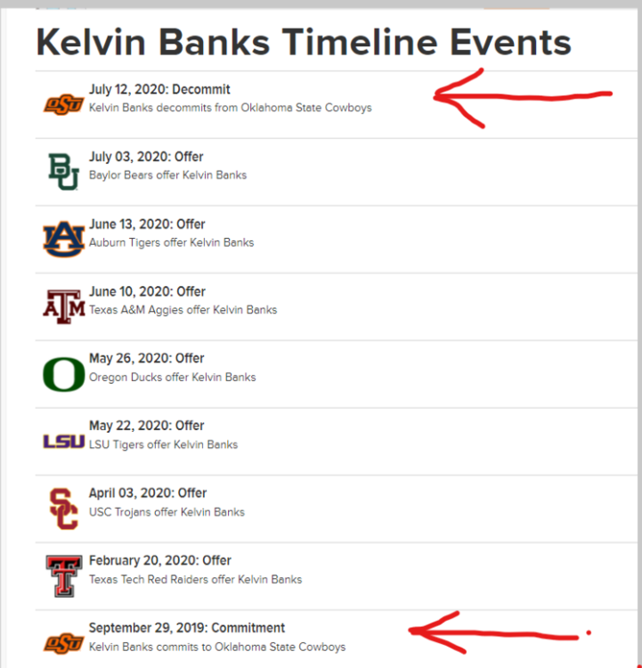Click the Oregon Ducks logo icon
Image resolution: width=642 pixels, height=668 pixels.
[x=64, y=374]
